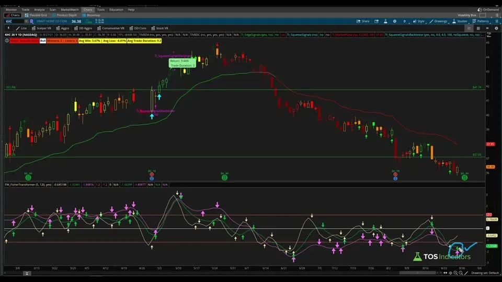Open the MarketWatch tab
The height and width of the screenshot is (282, 502).
(x=70, y=9)
